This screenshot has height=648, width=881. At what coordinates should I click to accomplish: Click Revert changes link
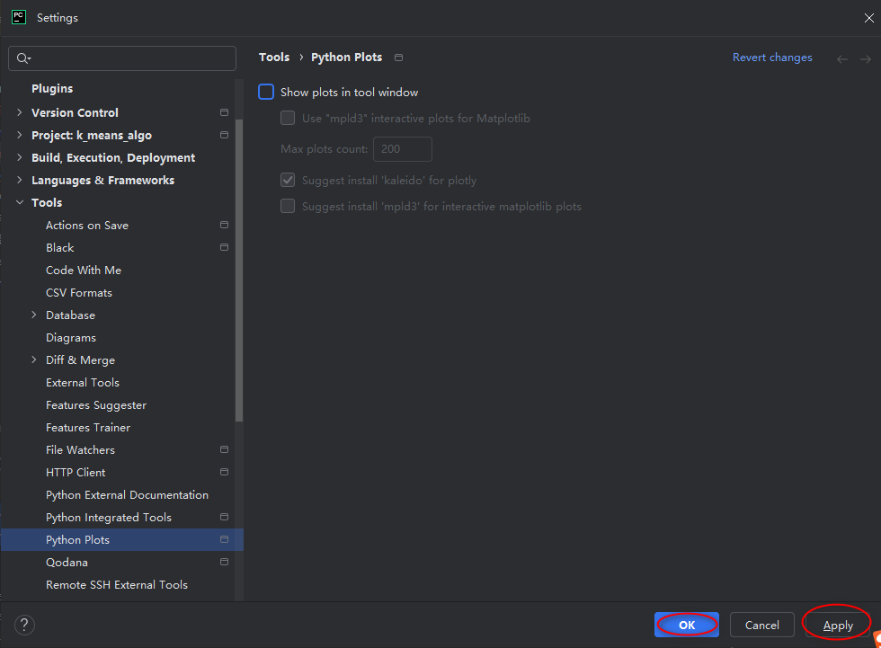[x=772, y=58]
